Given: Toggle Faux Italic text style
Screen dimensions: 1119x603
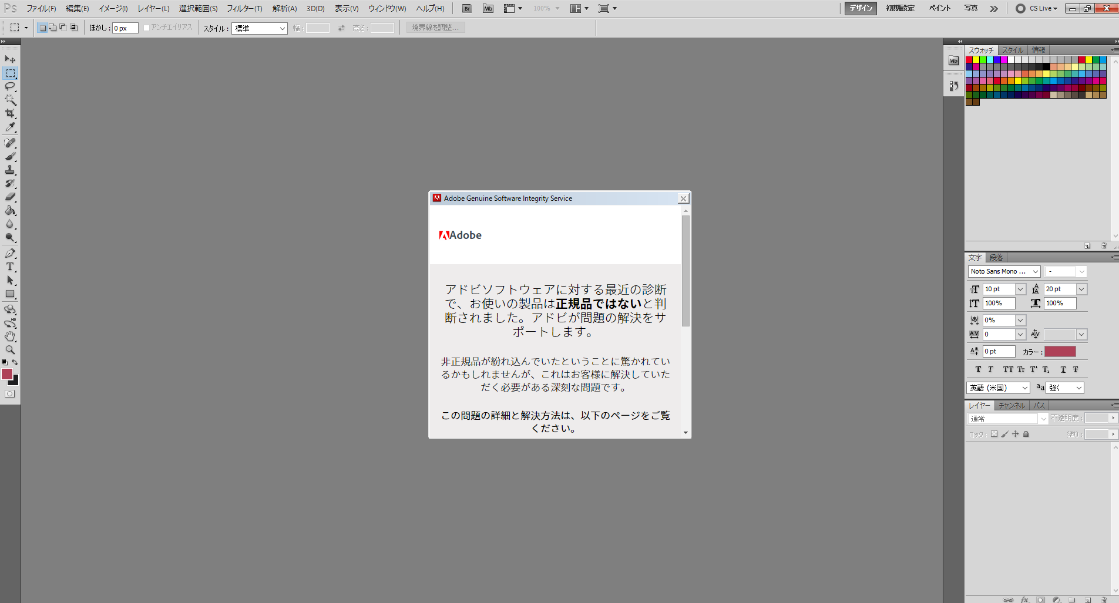Looking at the screenshot, I should [990, 369].
